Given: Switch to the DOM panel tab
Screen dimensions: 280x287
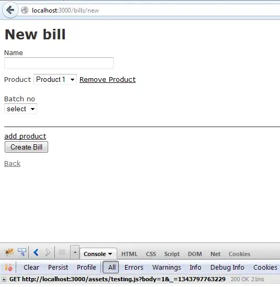Looking at the screenshot, I should click(195, 254).
